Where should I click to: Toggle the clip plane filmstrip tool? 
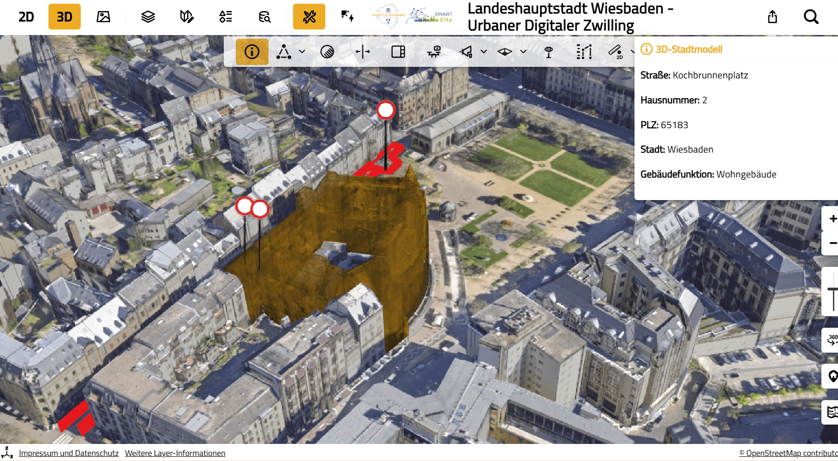click(398, 52)
